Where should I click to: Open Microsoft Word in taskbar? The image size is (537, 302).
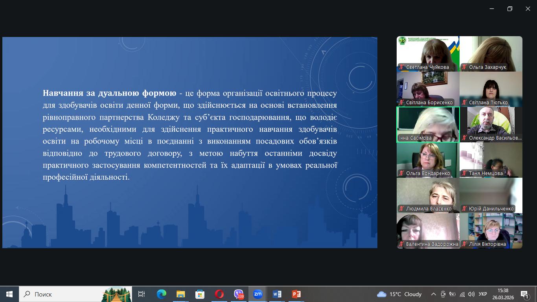(x=277, y=294)
